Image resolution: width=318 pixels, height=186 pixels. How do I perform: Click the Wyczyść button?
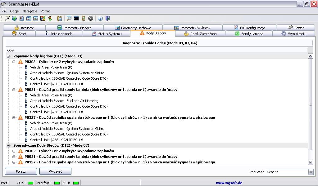(55, 171)
